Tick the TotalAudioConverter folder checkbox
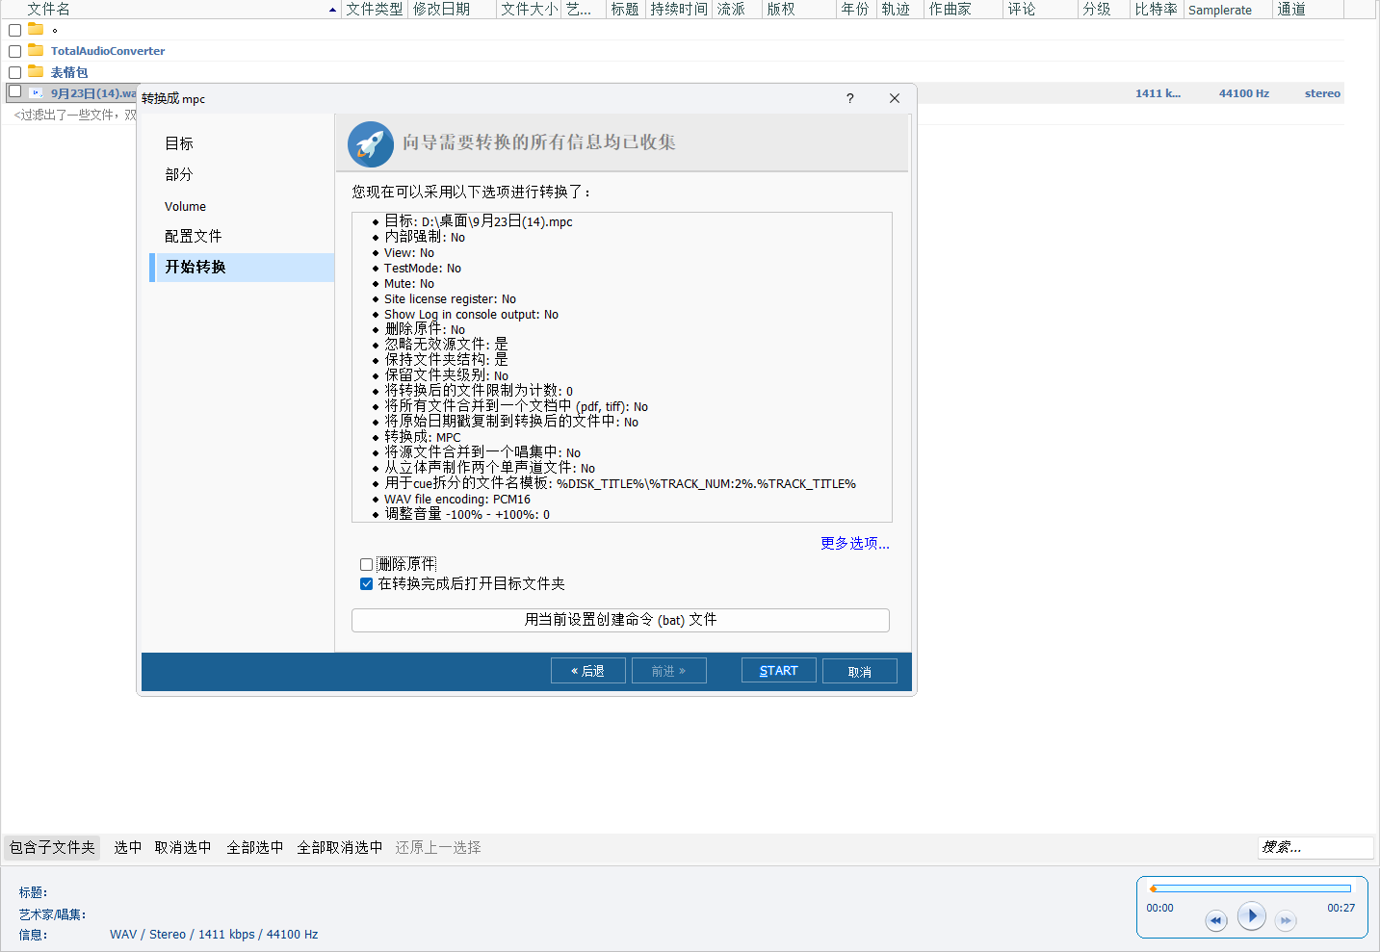Screen dimensions: 1380x952 14,51
